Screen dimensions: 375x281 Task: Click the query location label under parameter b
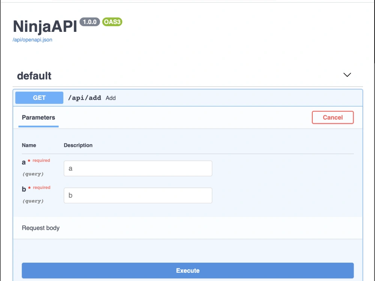tap(33, 201)
